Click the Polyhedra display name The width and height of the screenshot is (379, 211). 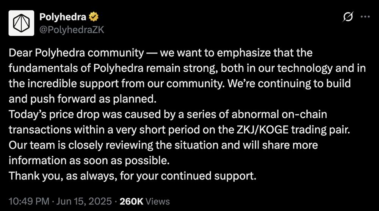63,17
